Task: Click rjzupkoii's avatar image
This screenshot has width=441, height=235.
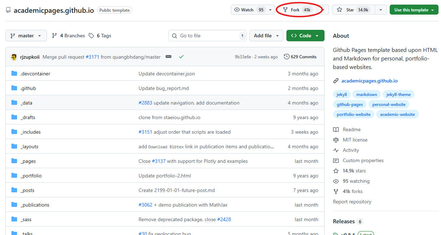Action: coord(14,57)
